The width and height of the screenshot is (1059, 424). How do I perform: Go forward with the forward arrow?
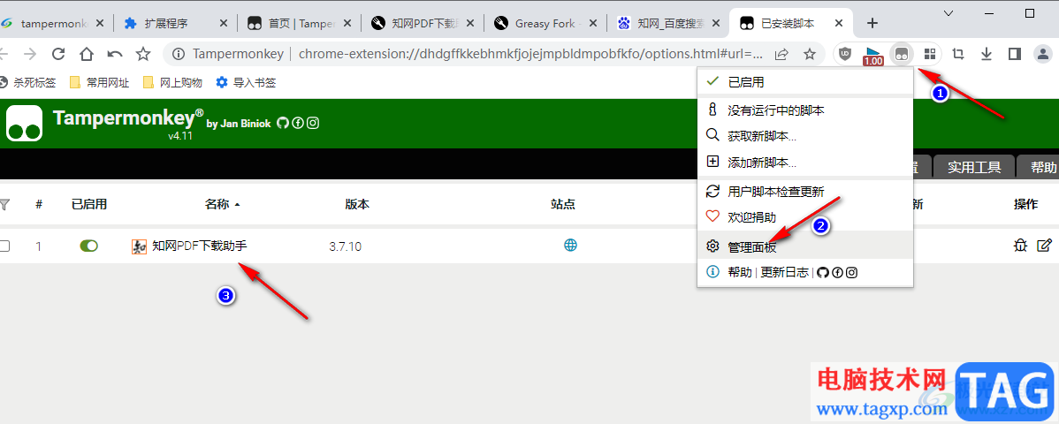click(30, 54)
